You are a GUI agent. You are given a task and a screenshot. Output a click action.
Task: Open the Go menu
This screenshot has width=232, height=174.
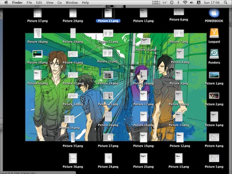pos(59,3)
